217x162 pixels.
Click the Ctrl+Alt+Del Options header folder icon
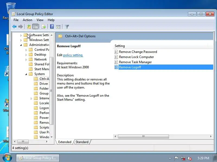click(60, 36)
